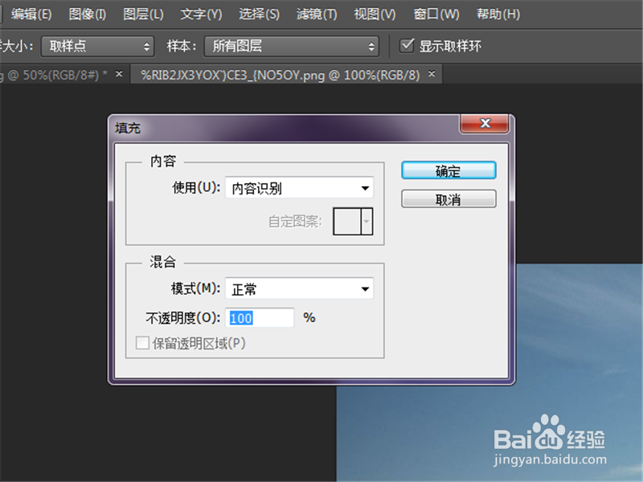
Task: Open the 帮助 menu
Action: click(x=497, y=14)
